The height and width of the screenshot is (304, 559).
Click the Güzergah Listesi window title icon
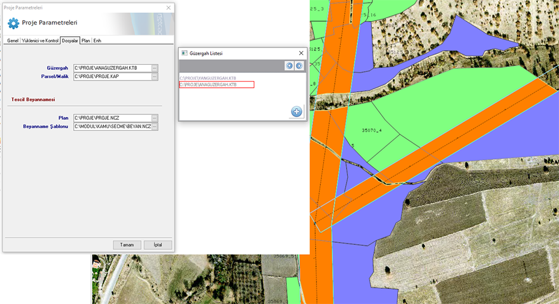point(184,53)
